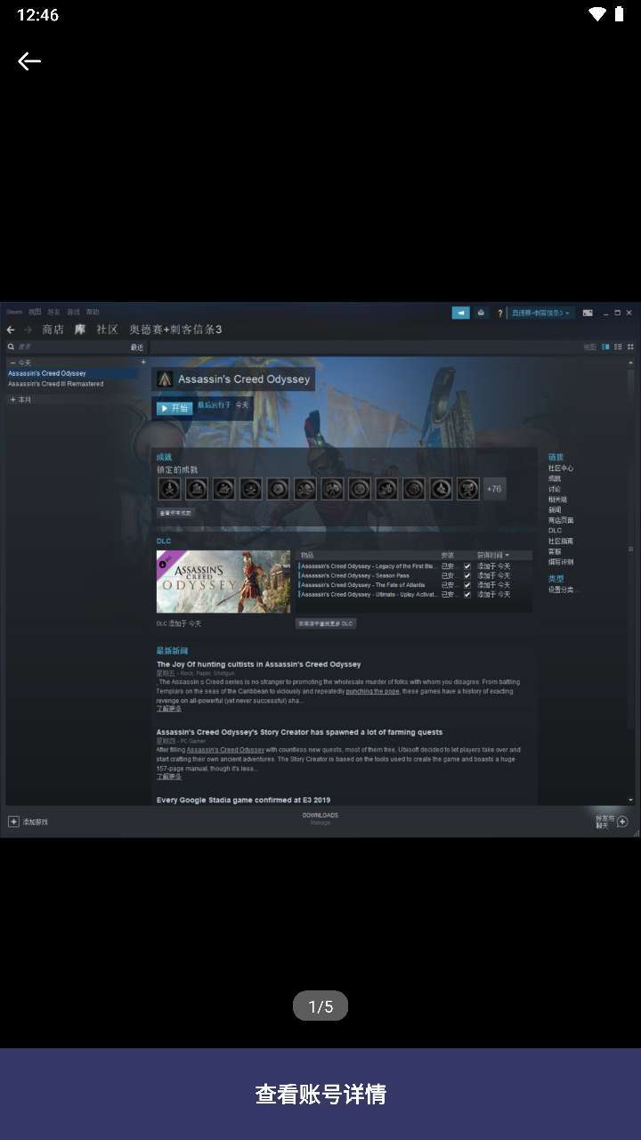Open Every Google Stadia game confirmed headline
Viewport: 641px width, 1140px height.
tap(243, 800)
